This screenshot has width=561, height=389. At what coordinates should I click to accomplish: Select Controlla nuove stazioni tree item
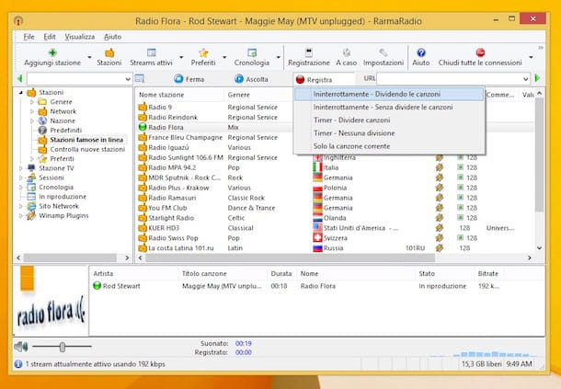[87, 149]
